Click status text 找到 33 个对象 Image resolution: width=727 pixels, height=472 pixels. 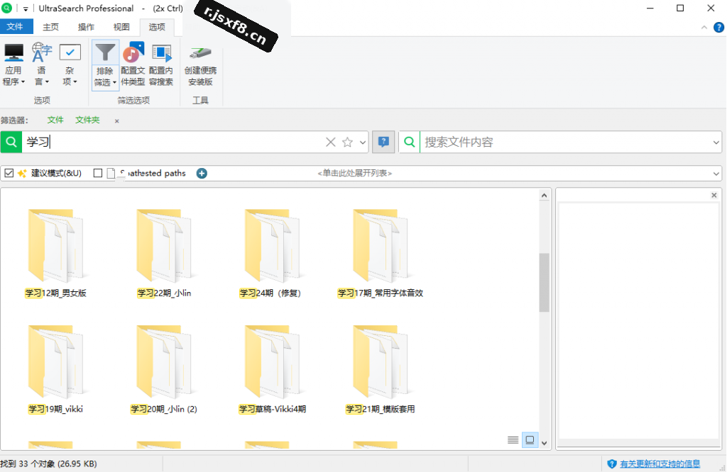pos(49,463)
